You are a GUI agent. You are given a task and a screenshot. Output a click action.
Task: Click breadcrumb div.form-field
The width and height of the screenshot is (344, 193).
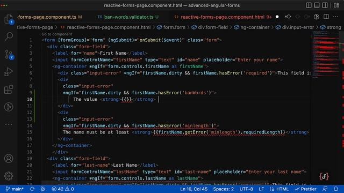tap(213, 27)
